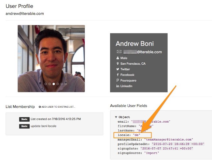Click the Twitter bird icon
The height and width of the screenshot is (161, 212).
118,69
